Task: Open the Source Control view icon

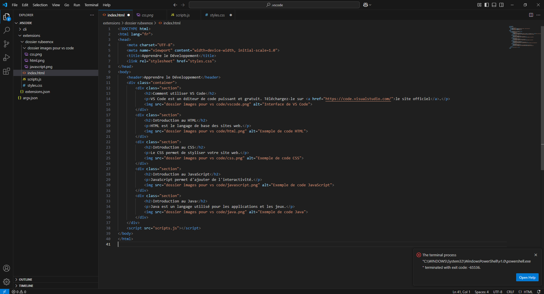Action: (7, 44)
